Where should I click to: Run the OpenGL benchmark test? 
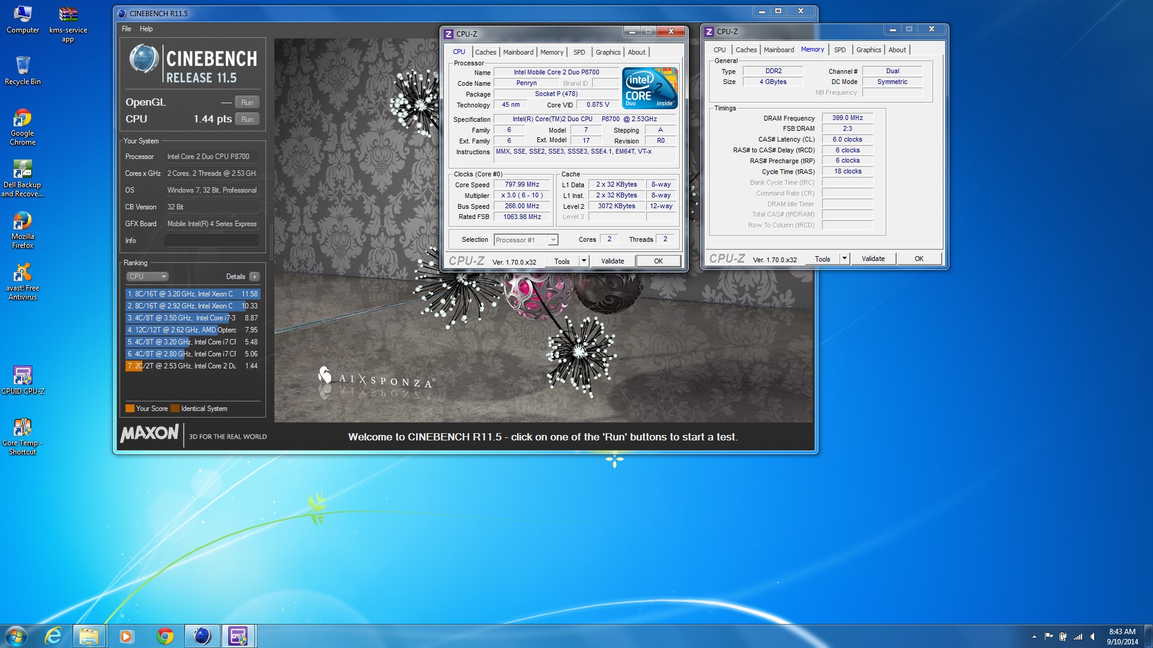click(247, 103)
